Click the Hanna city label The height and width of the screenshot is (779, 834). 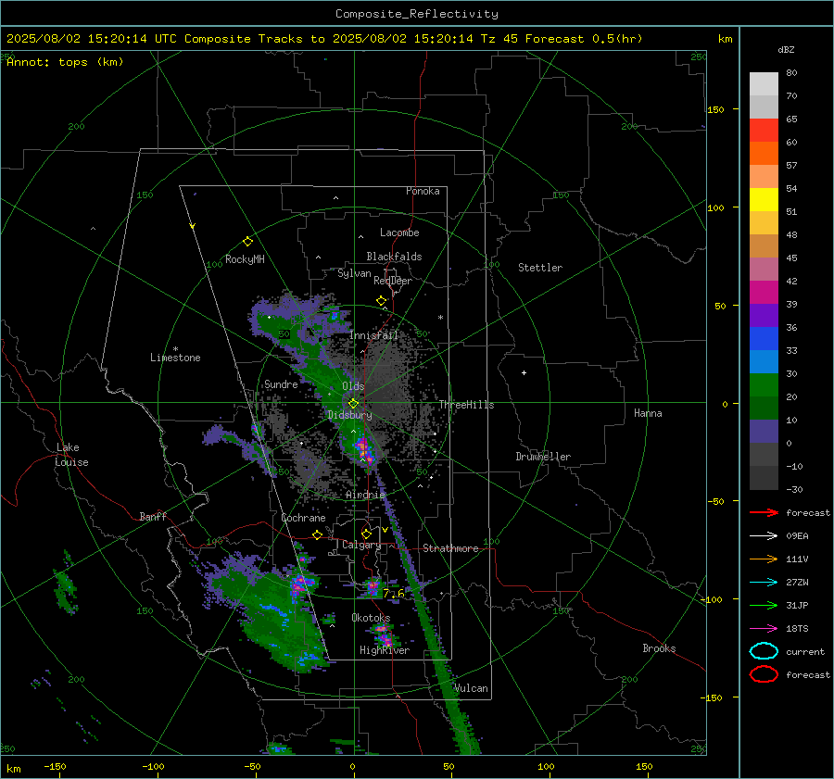[x=648, y=413]
